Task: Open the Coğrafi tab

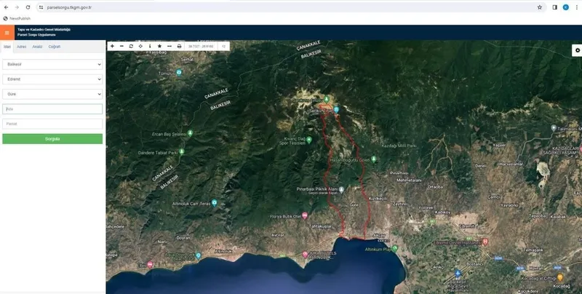Action: tap(54, 47)
